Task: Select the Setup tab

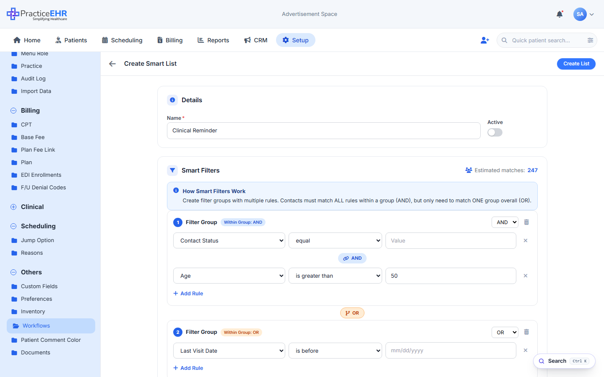Action: click(x=296, y=40)
